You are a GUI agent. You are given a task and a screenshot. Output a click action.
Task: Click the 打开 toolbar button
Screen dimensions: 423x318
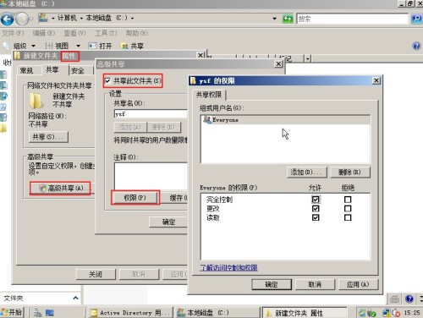coord(100,46)
